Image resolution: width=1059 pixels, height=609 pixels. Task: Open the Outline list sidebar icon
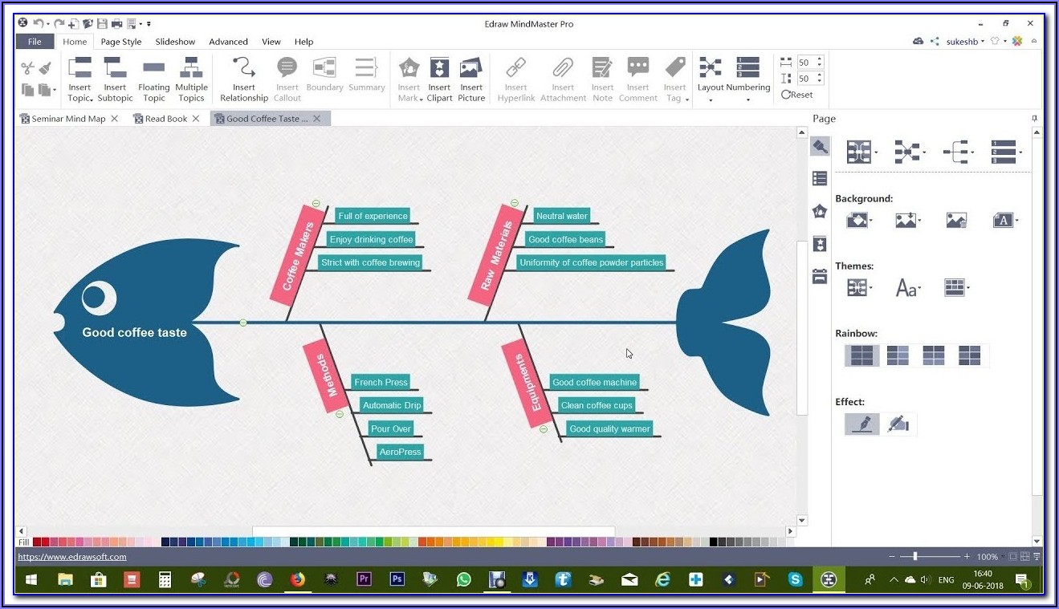click(x=820, y=179)
